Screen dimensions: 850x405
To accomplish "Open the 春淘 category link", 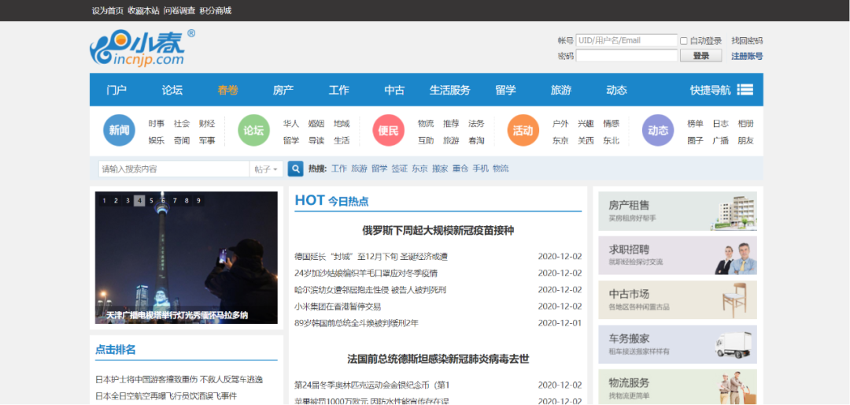I will click(476, 140).
